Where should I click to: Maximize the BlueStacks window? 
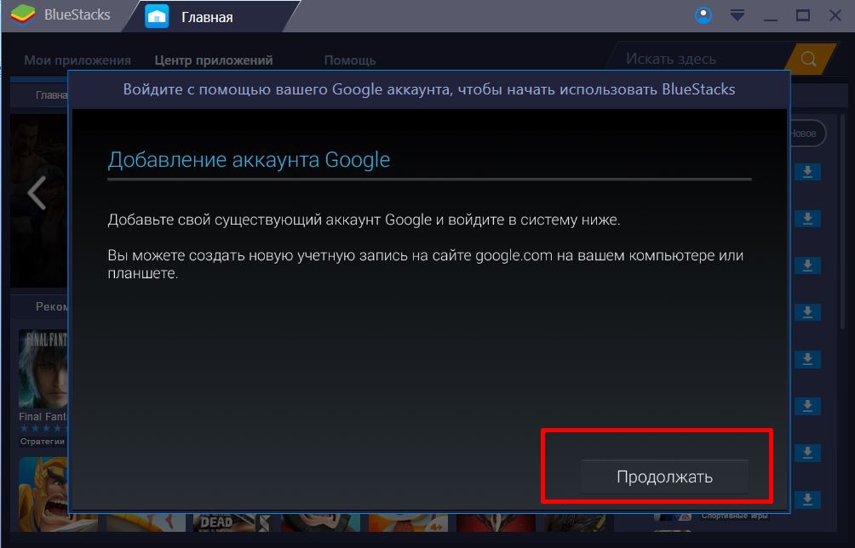point(802,15)
